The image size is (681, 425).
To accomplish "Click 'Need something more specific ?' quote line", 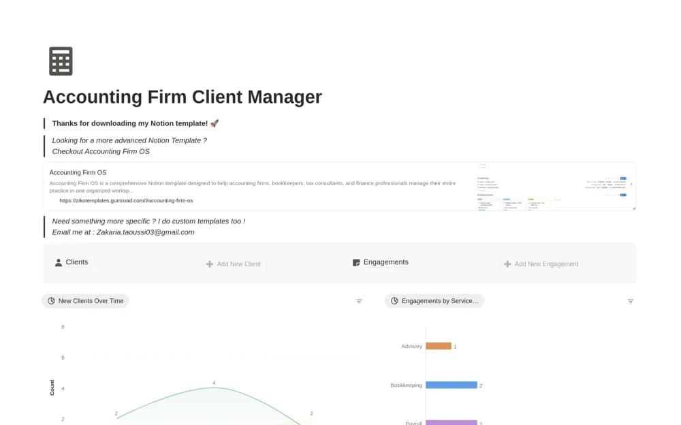I will point(148,221).
